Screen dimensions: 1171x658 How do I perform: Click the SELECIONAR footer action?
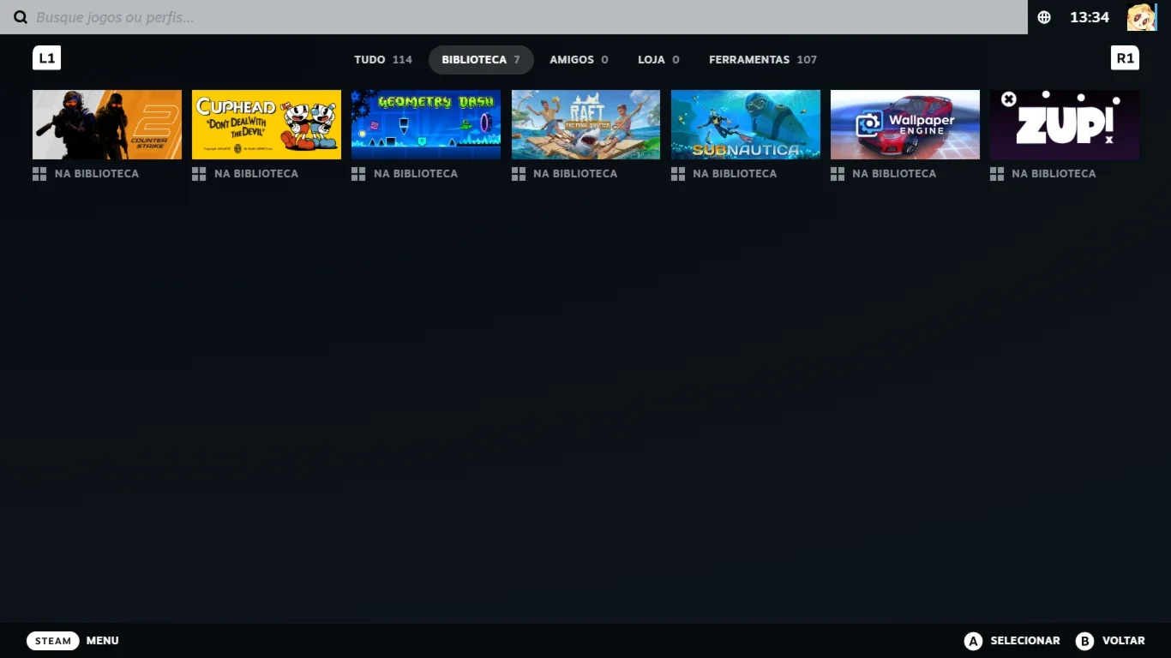tap(1025, 641)
